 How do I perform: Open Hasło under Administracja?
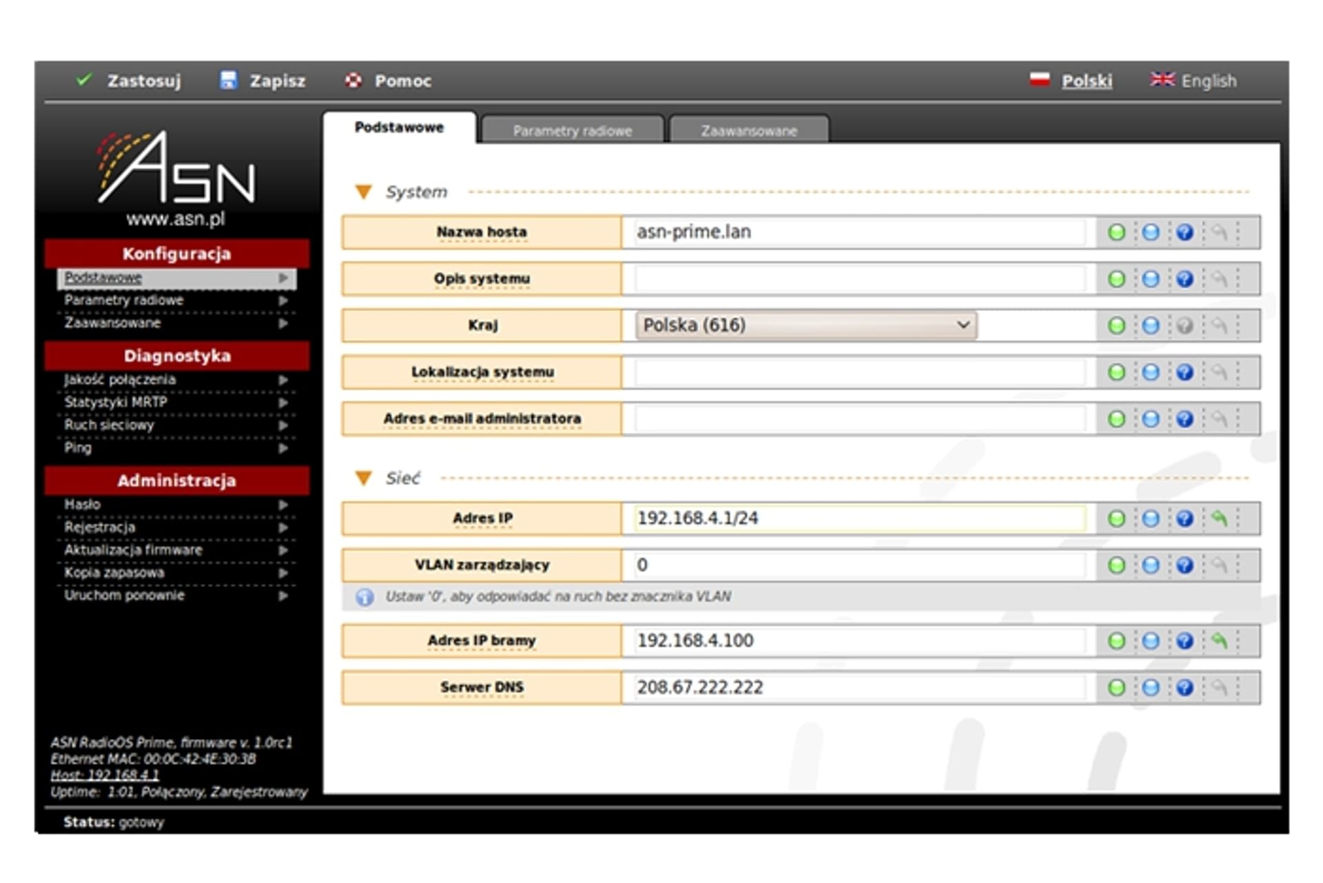coord(177,505)
